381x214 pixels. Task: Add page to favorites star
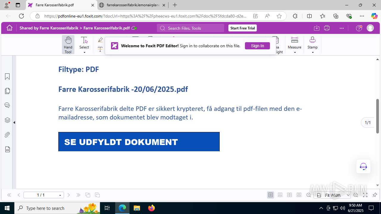coord(279,16)
